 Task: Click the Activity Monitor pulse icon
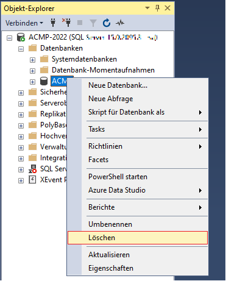coord(120,23)
